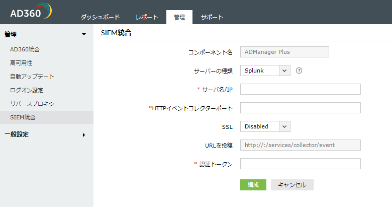Viewport: 392px width, 207px height.
Task: Click the 認証トークン input field
Action: 301,164
